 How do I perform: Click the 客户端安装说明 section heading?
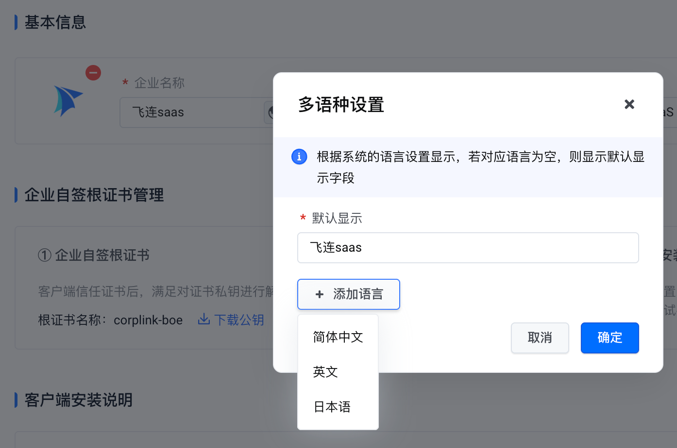click(79, 400)
